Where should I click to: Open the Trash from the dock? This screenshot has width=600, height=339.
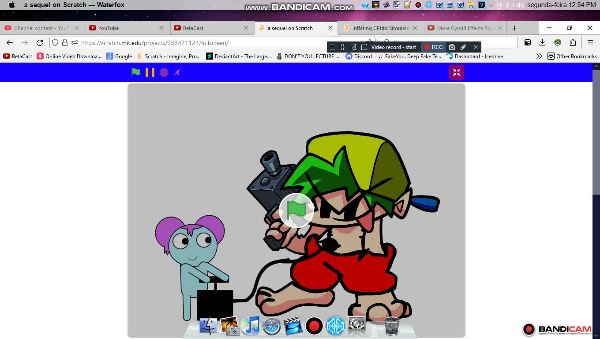pyautogui.click(x=392, y=326)
